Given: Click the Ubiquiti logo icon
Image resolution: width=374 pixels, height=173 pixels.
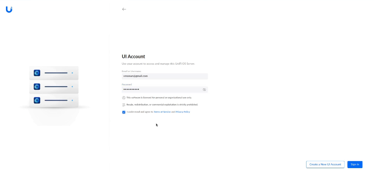Looking at the screenshot, I should click(x=9, y=9).
